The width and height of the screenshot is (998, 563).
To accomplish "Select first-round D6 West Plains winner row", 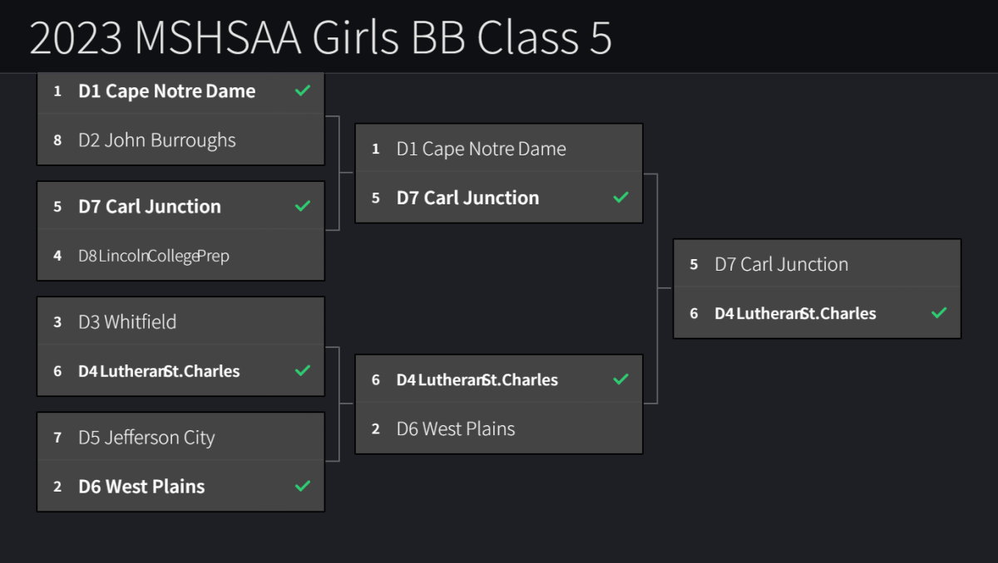I will coord(141,487).
